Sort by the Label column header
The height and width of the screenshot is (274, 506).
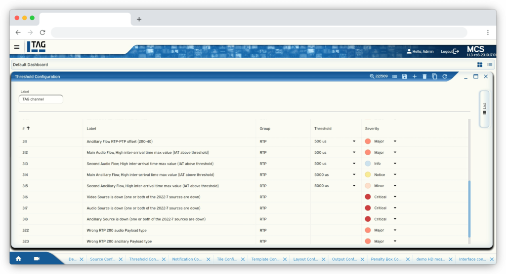click(x=91, y=129)
